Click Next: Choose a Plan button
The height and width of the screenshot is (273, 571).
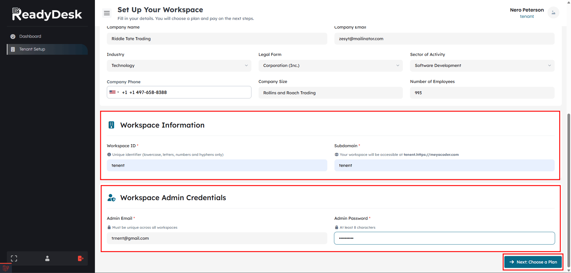(x=533, y=262)
